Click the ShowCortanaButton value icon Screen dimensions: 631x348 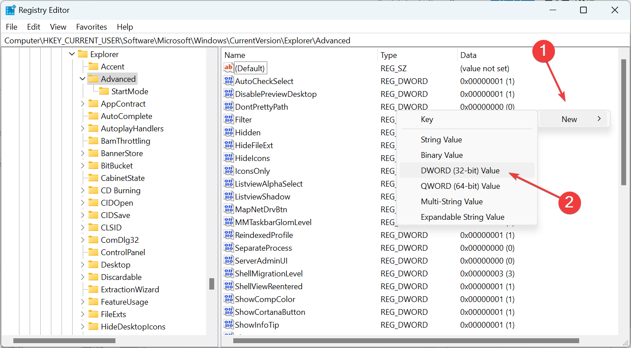229,312
